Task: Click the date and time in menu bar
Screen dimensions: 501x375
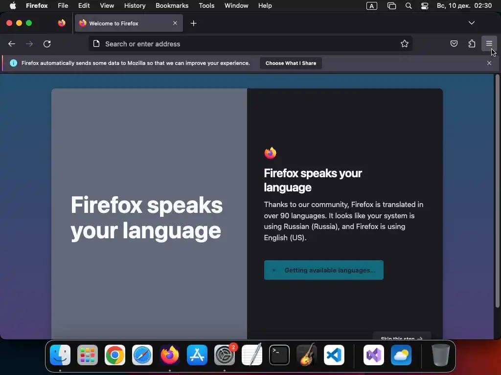Action: 464,6
